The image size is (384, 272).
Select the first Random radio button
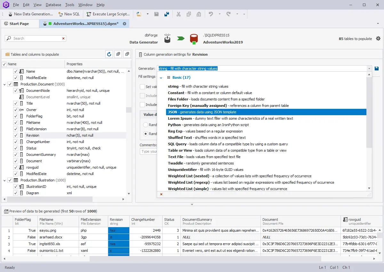pyautogui.click(x=146, y=125)
